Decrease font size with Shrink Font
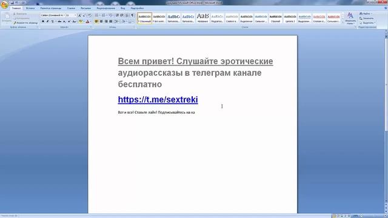 click(84, 15)
